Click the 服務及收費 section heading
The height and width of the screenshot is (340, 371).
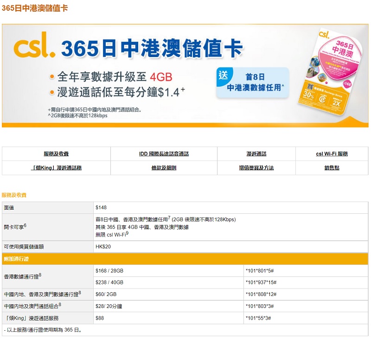(x=14, y=195)
